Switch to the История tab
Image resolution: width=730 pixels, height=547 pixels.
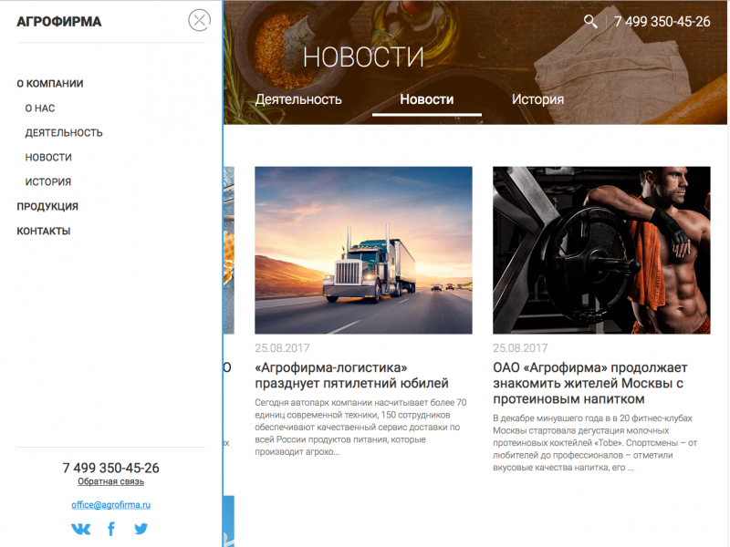point(537,99)
